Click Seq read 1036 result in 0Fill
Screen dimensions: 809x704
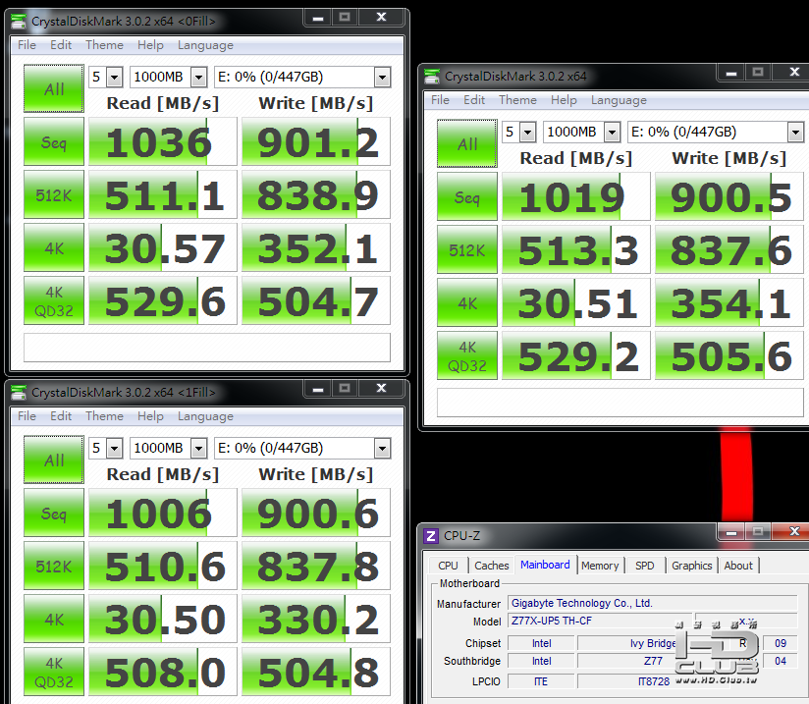[x=163, y=141]
